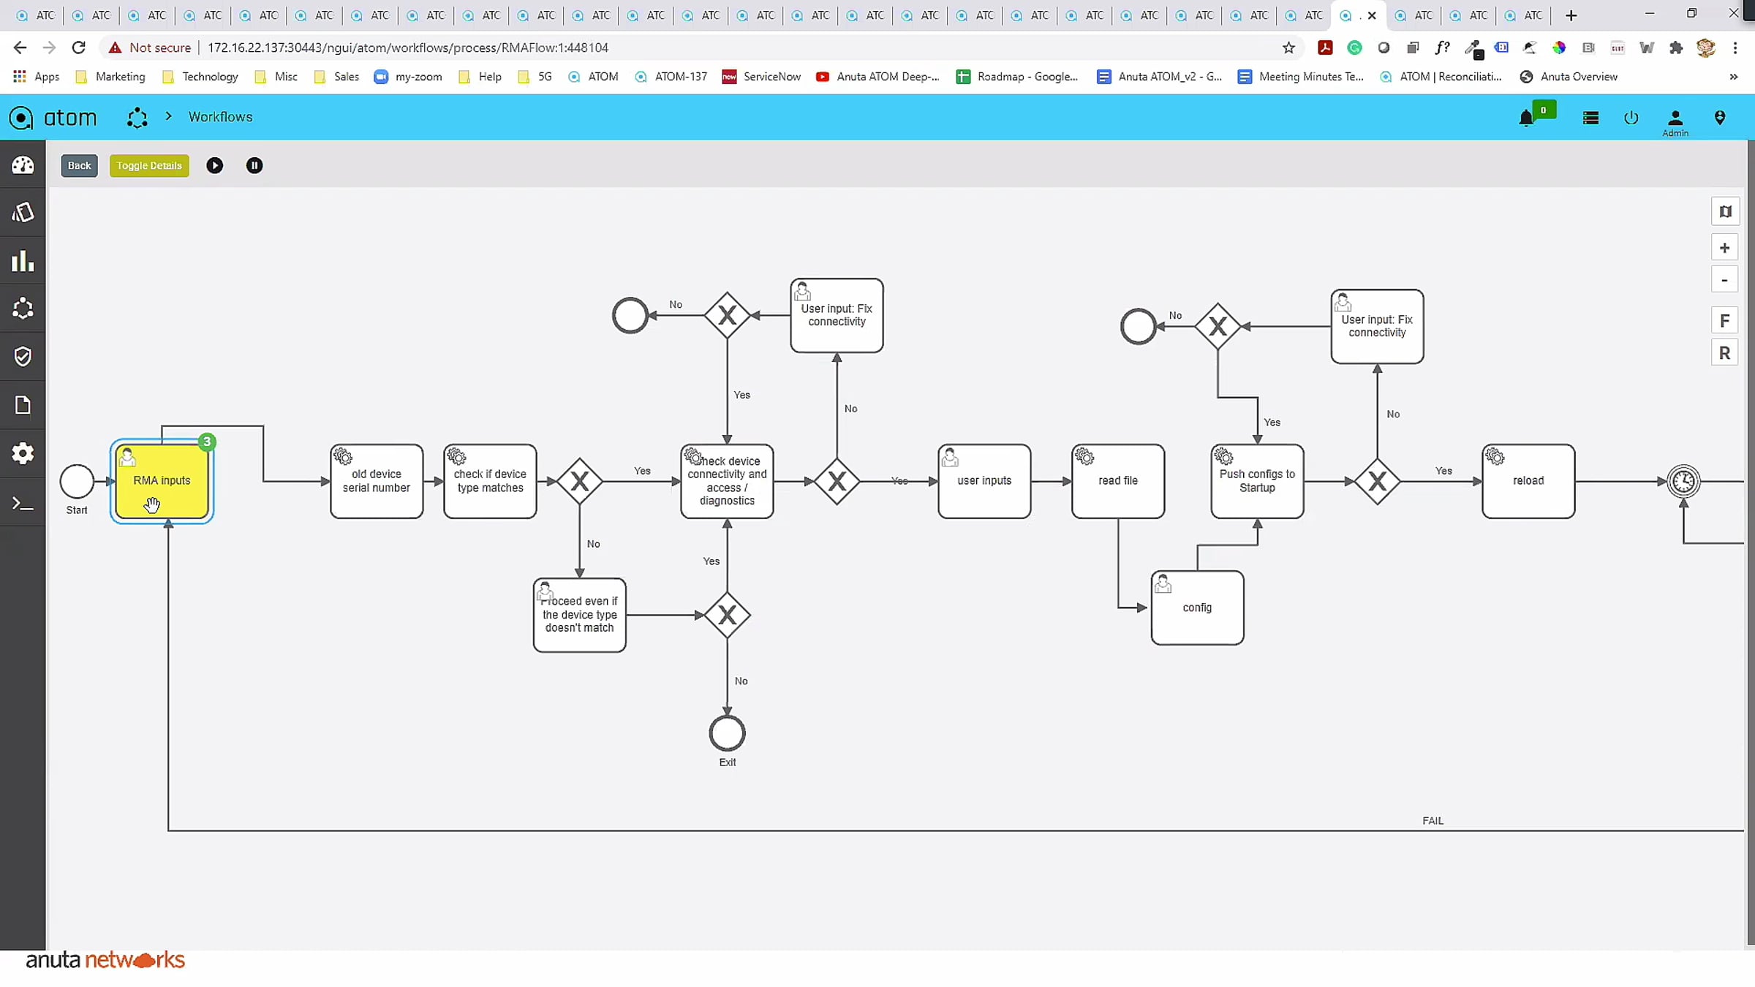Click the bar chart analytics sidebar icon
The width and height of the screenshot is (1755, 987).
[x=23, y=261]
